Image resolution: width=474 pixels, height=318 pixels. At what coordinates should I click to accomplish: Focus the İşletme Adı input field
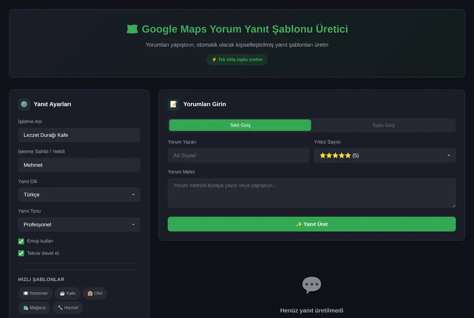pos(79,135)
